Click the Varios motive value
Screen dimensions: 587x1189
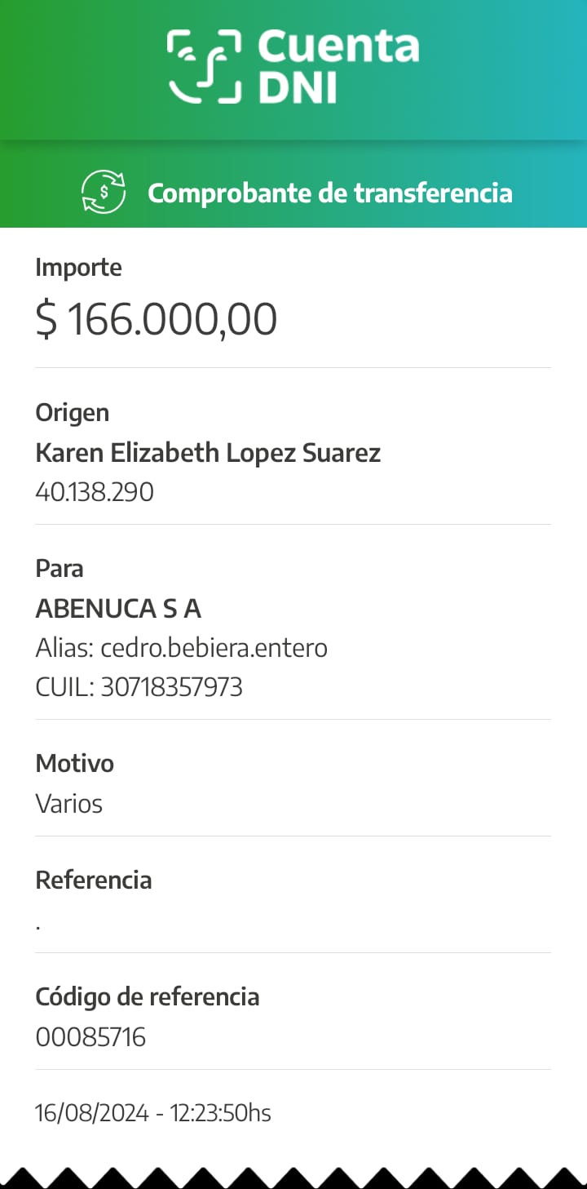click(x=69, y=804)
